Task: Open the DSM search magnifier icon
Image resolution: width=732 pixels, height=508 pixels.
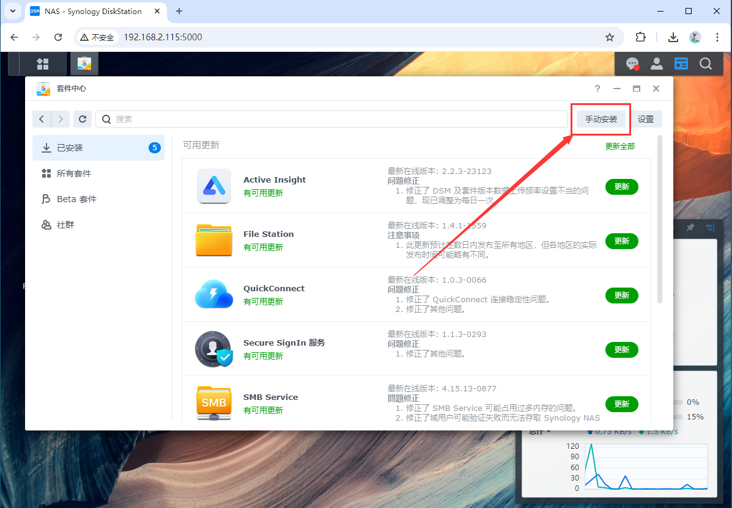Action: click(706, 64)
